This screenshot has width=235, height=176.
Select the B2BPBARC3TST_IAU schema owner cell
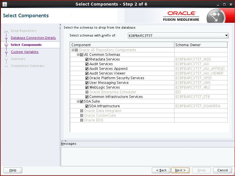coord(201,64)
